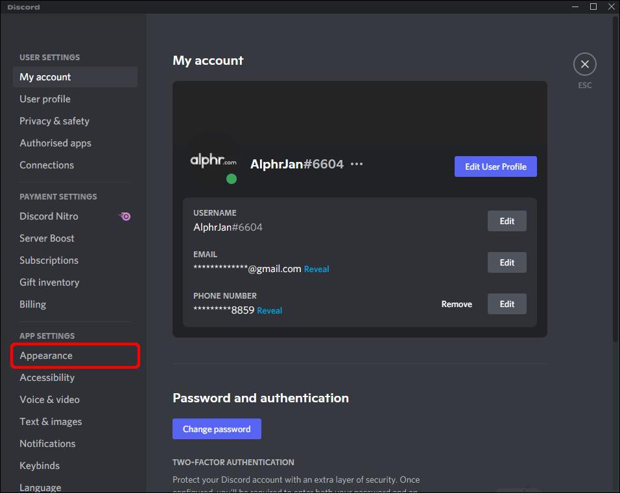
Task: Click the Discord Nitro badge icon
Action: (125, 216)
